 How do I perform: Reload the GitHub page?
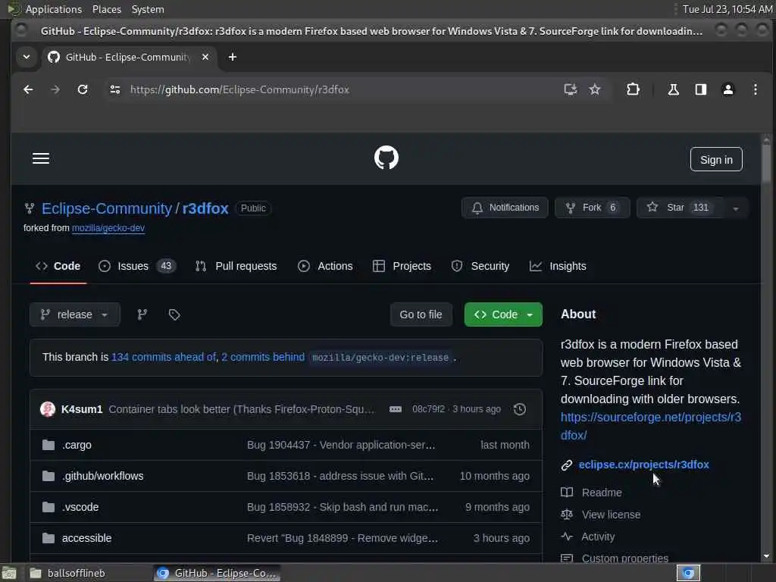tap(83, 89)
